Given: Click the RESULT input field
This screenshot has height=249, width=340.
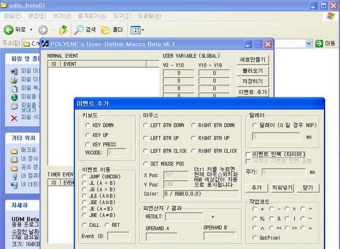Looking at the screenshot, I should (184, 217).
